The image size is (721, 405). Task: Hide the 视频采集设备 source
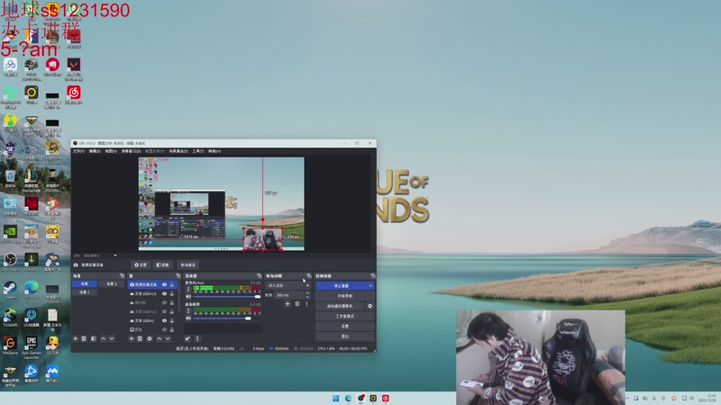(164, 284)
